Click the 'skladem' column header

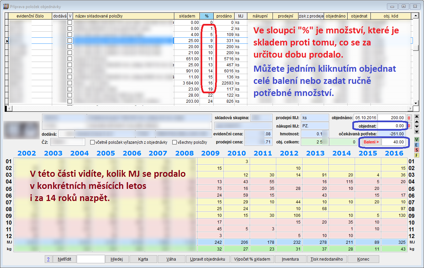pos(187,16)
